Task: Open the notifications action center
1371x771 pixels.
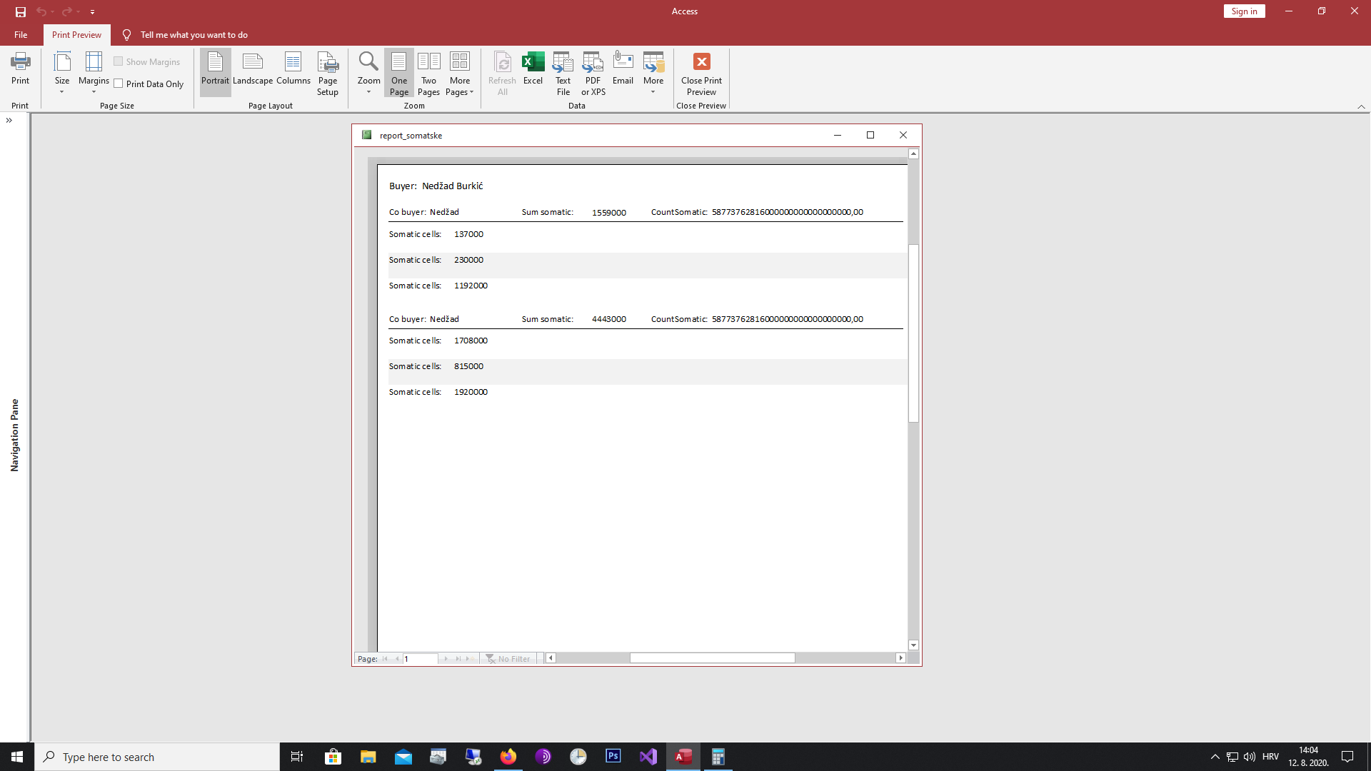Action: point(1347,757)
